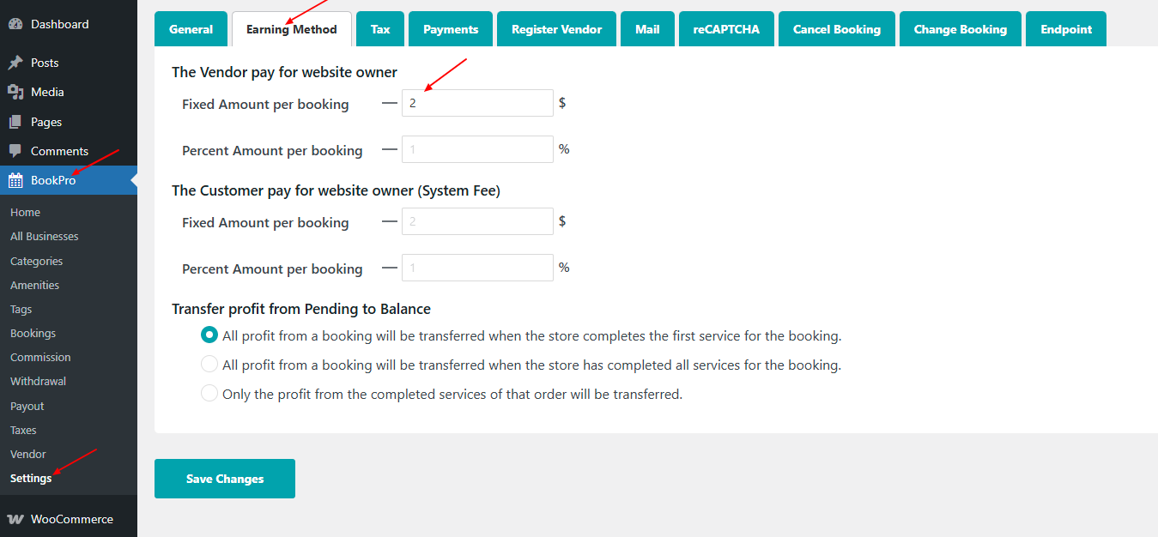Open the Payments tab

tap(450, 29)
